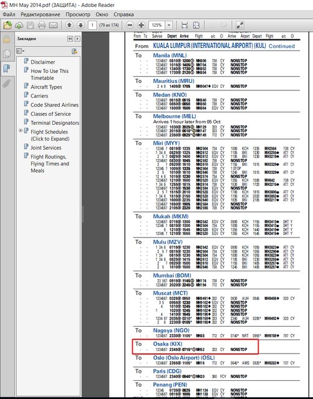Click the Medan (KNO) destination heading
This screenshot has width=313, height=399.
(x=170, y=95)
